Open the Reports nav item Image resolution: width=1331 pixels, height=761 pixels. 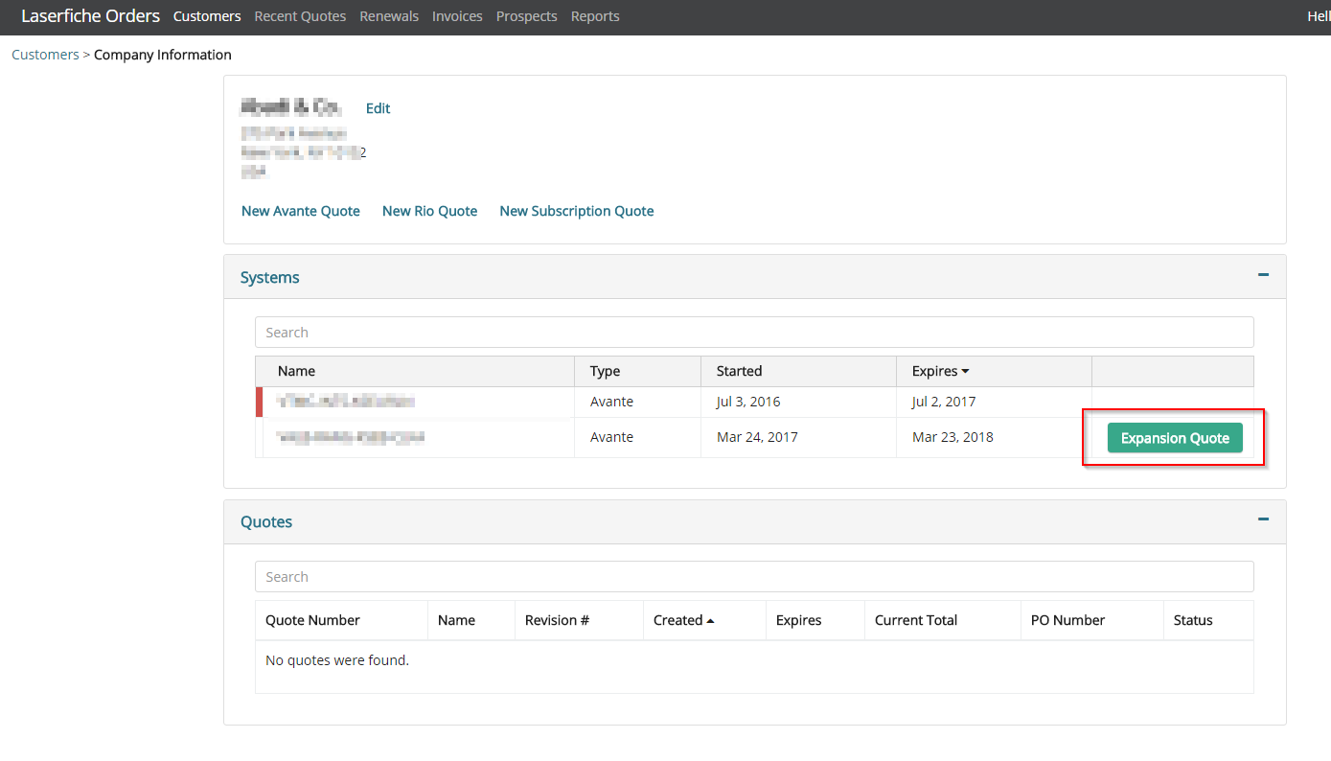tap(595, 16)
